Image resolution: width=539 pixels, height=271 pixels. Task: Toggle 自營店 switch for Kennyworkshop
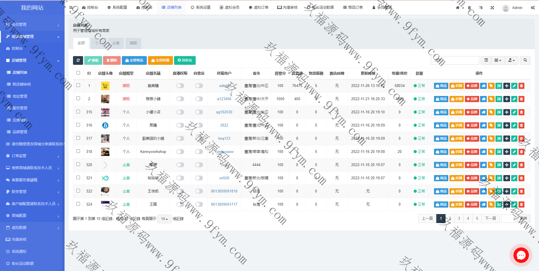pos(199,152)
